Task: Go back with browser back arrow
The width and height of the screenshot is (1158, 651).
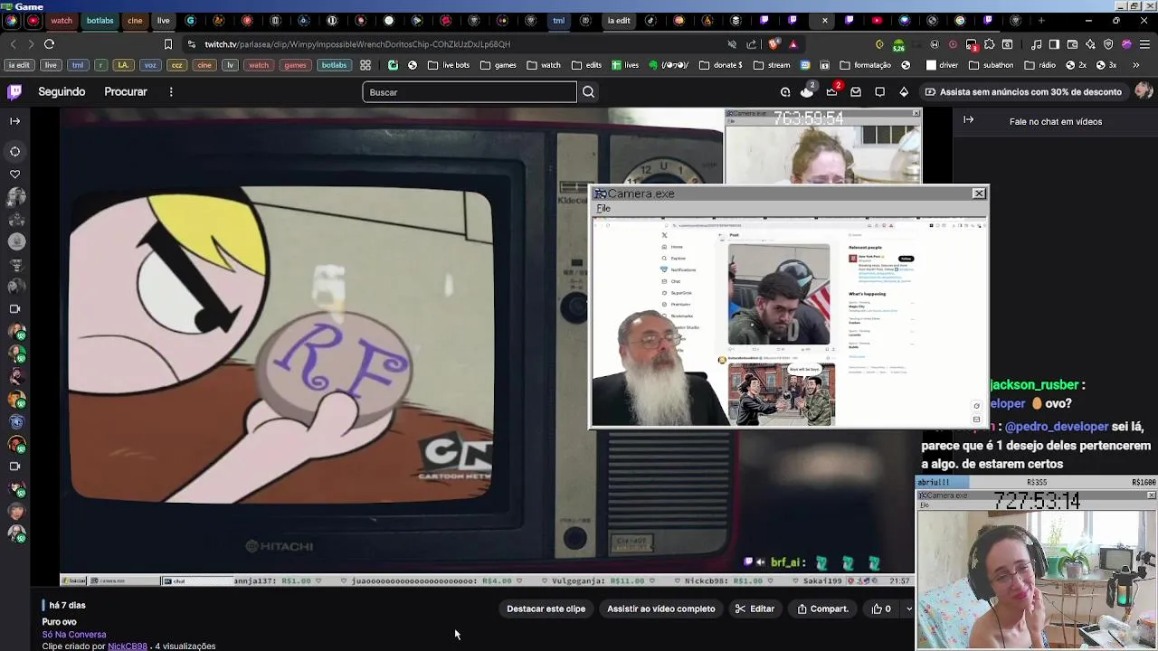Action: pos(13,43)
